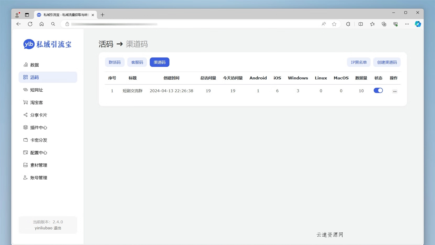This screenshot has width=435, height=245.
Task: Click the 淘宝客 shopping cart icon
Action: point(25,102)
